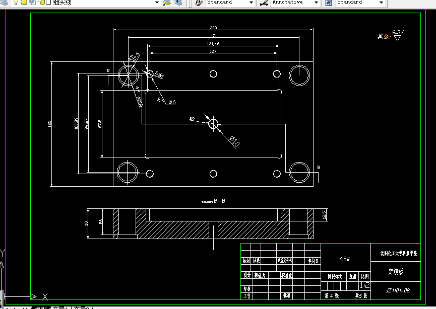Select the 26 section dimension text
436x309 pixels.
coord(101,221)
